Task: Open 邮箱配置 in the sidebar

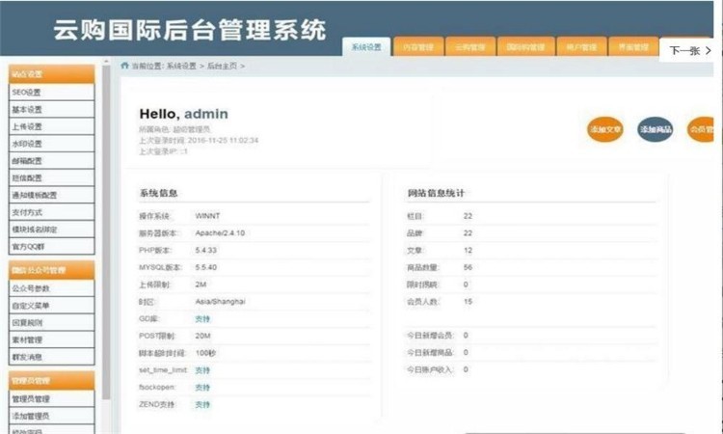Action: (x=52, y=160)
